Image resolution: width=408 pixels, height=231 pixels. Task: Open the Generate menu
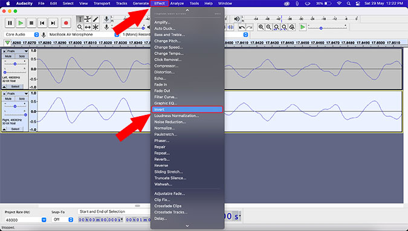click(x=140, y=4)
